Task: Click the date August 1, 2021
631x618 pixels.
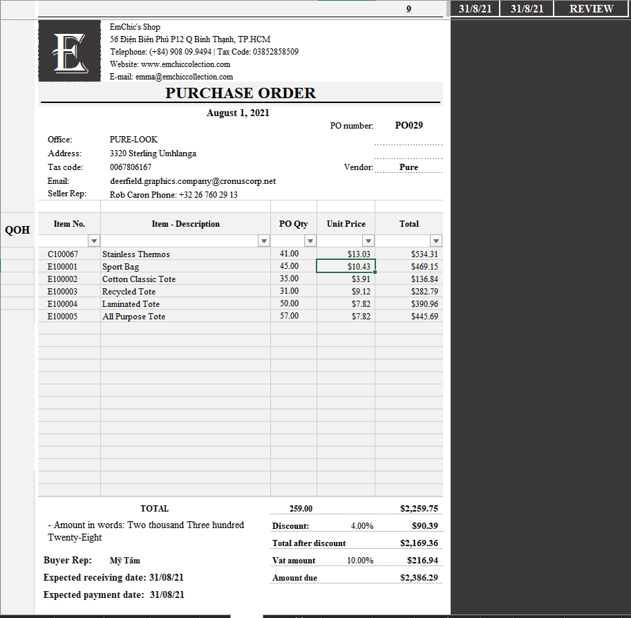Action: click(238, 113)
